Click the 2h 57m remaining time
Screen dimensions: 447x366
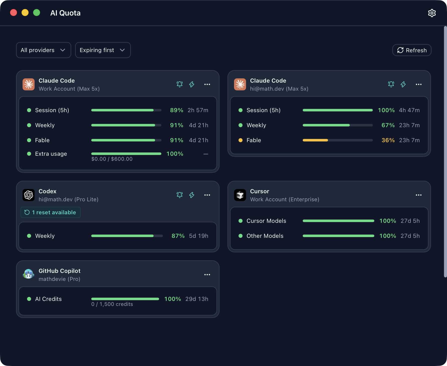[x=198, y=110]
